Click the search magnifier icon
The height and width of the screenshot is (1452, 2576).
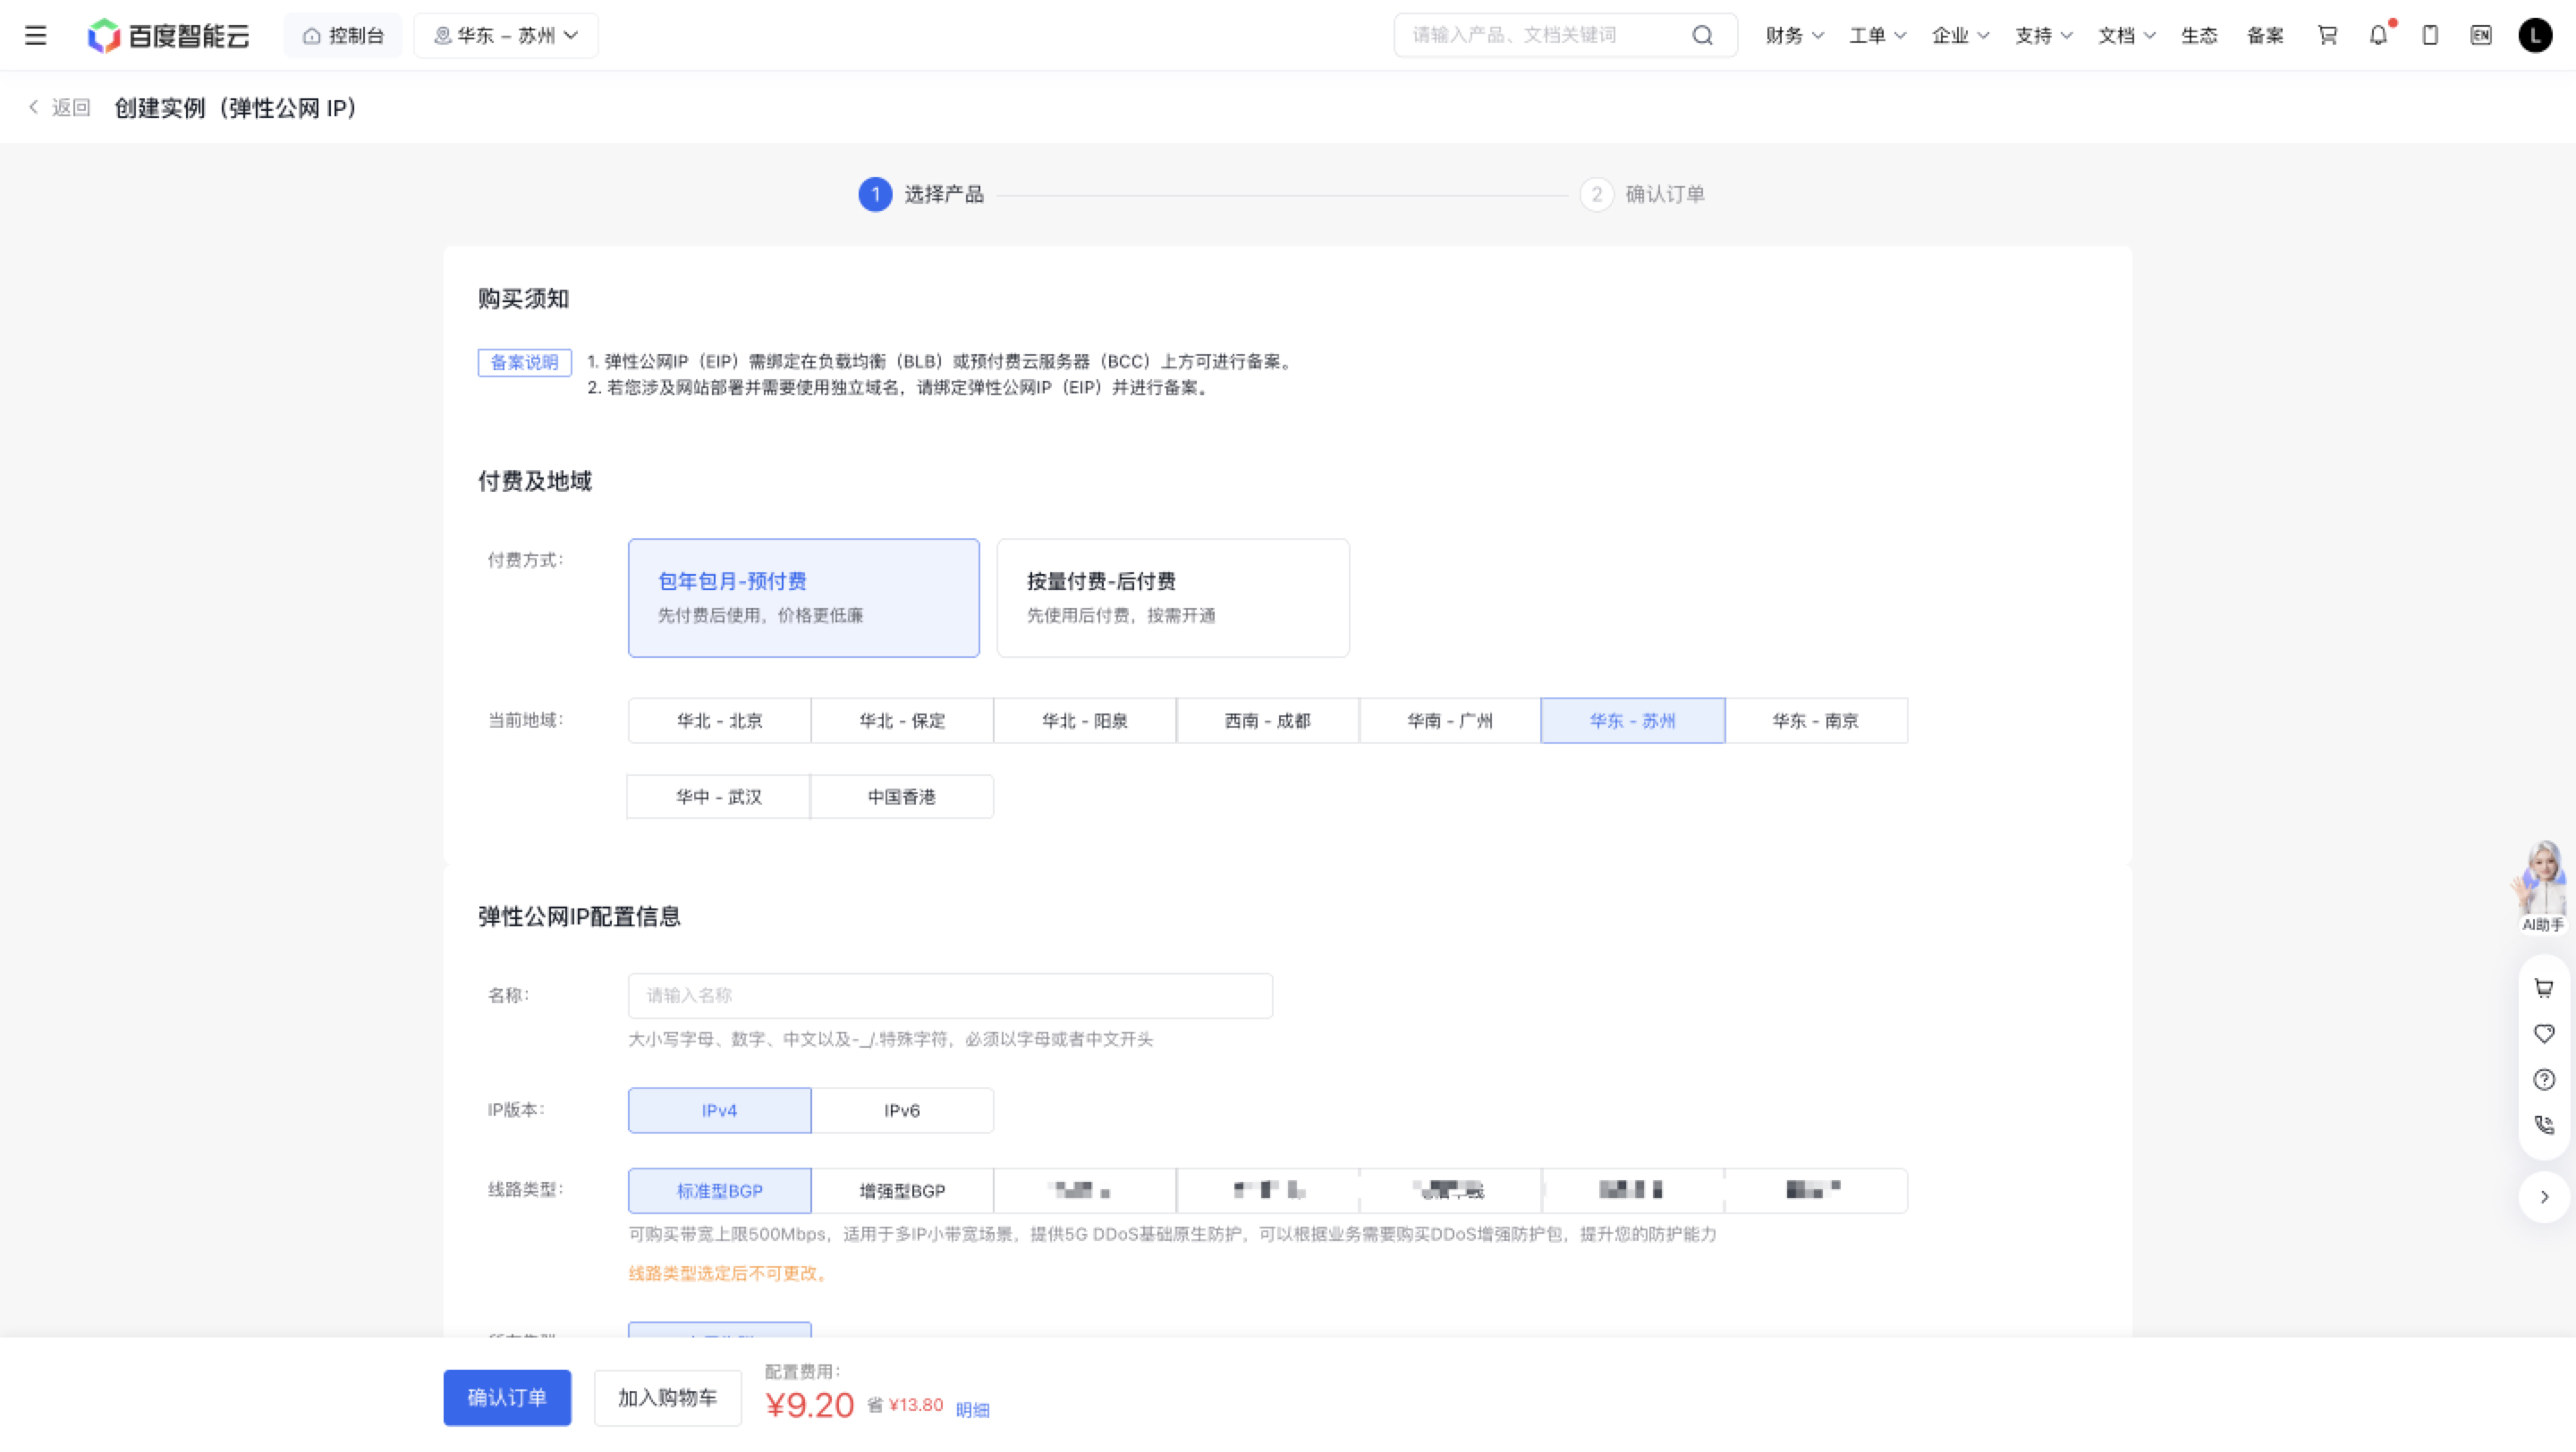point(1702,36)
